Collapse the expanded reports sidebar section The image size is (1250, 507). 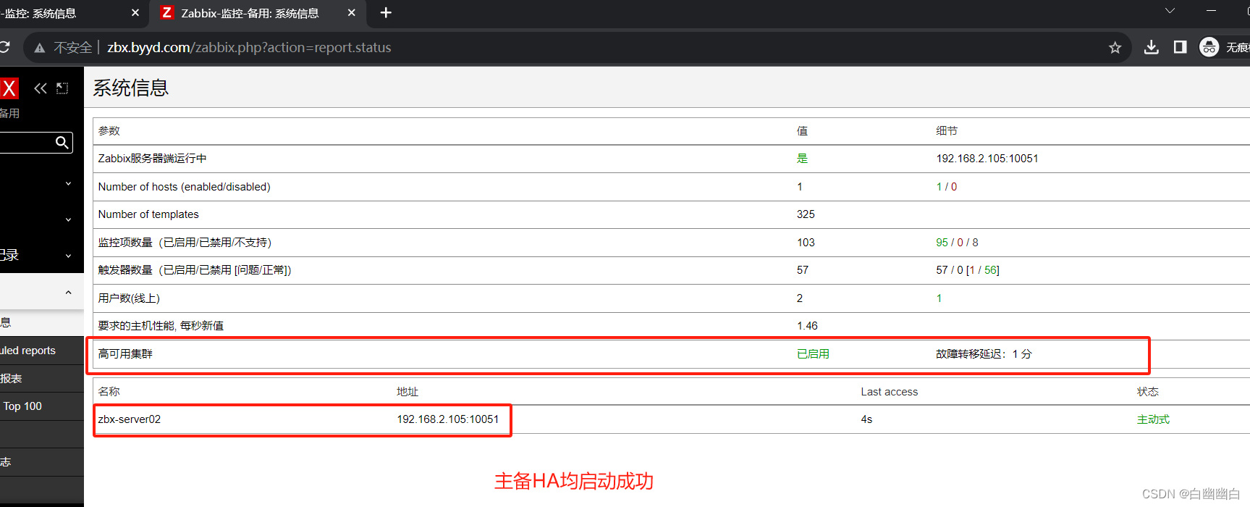click(68, 293)
